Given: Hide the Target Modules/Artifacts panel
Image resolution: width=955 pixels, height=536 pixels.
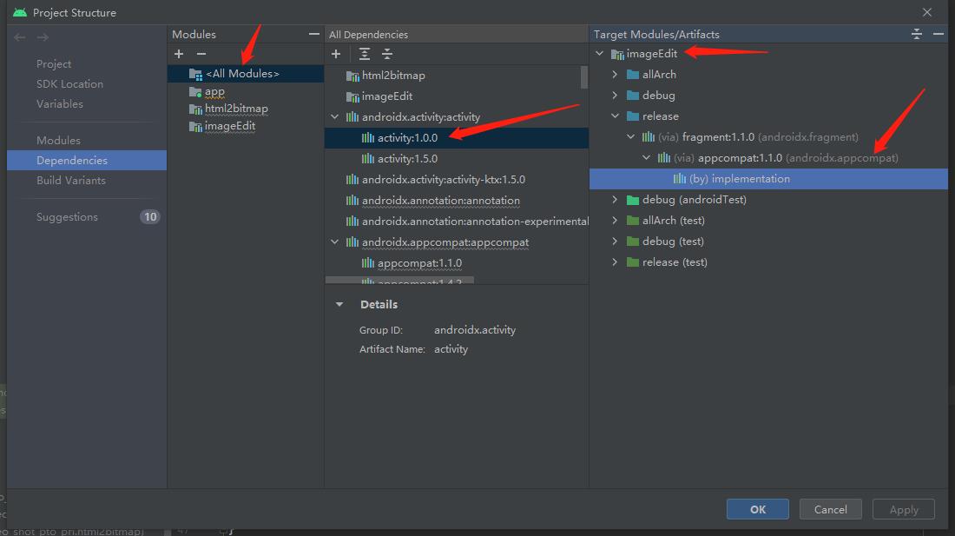Looking at the screenshot, I should [x=939, y=34].
